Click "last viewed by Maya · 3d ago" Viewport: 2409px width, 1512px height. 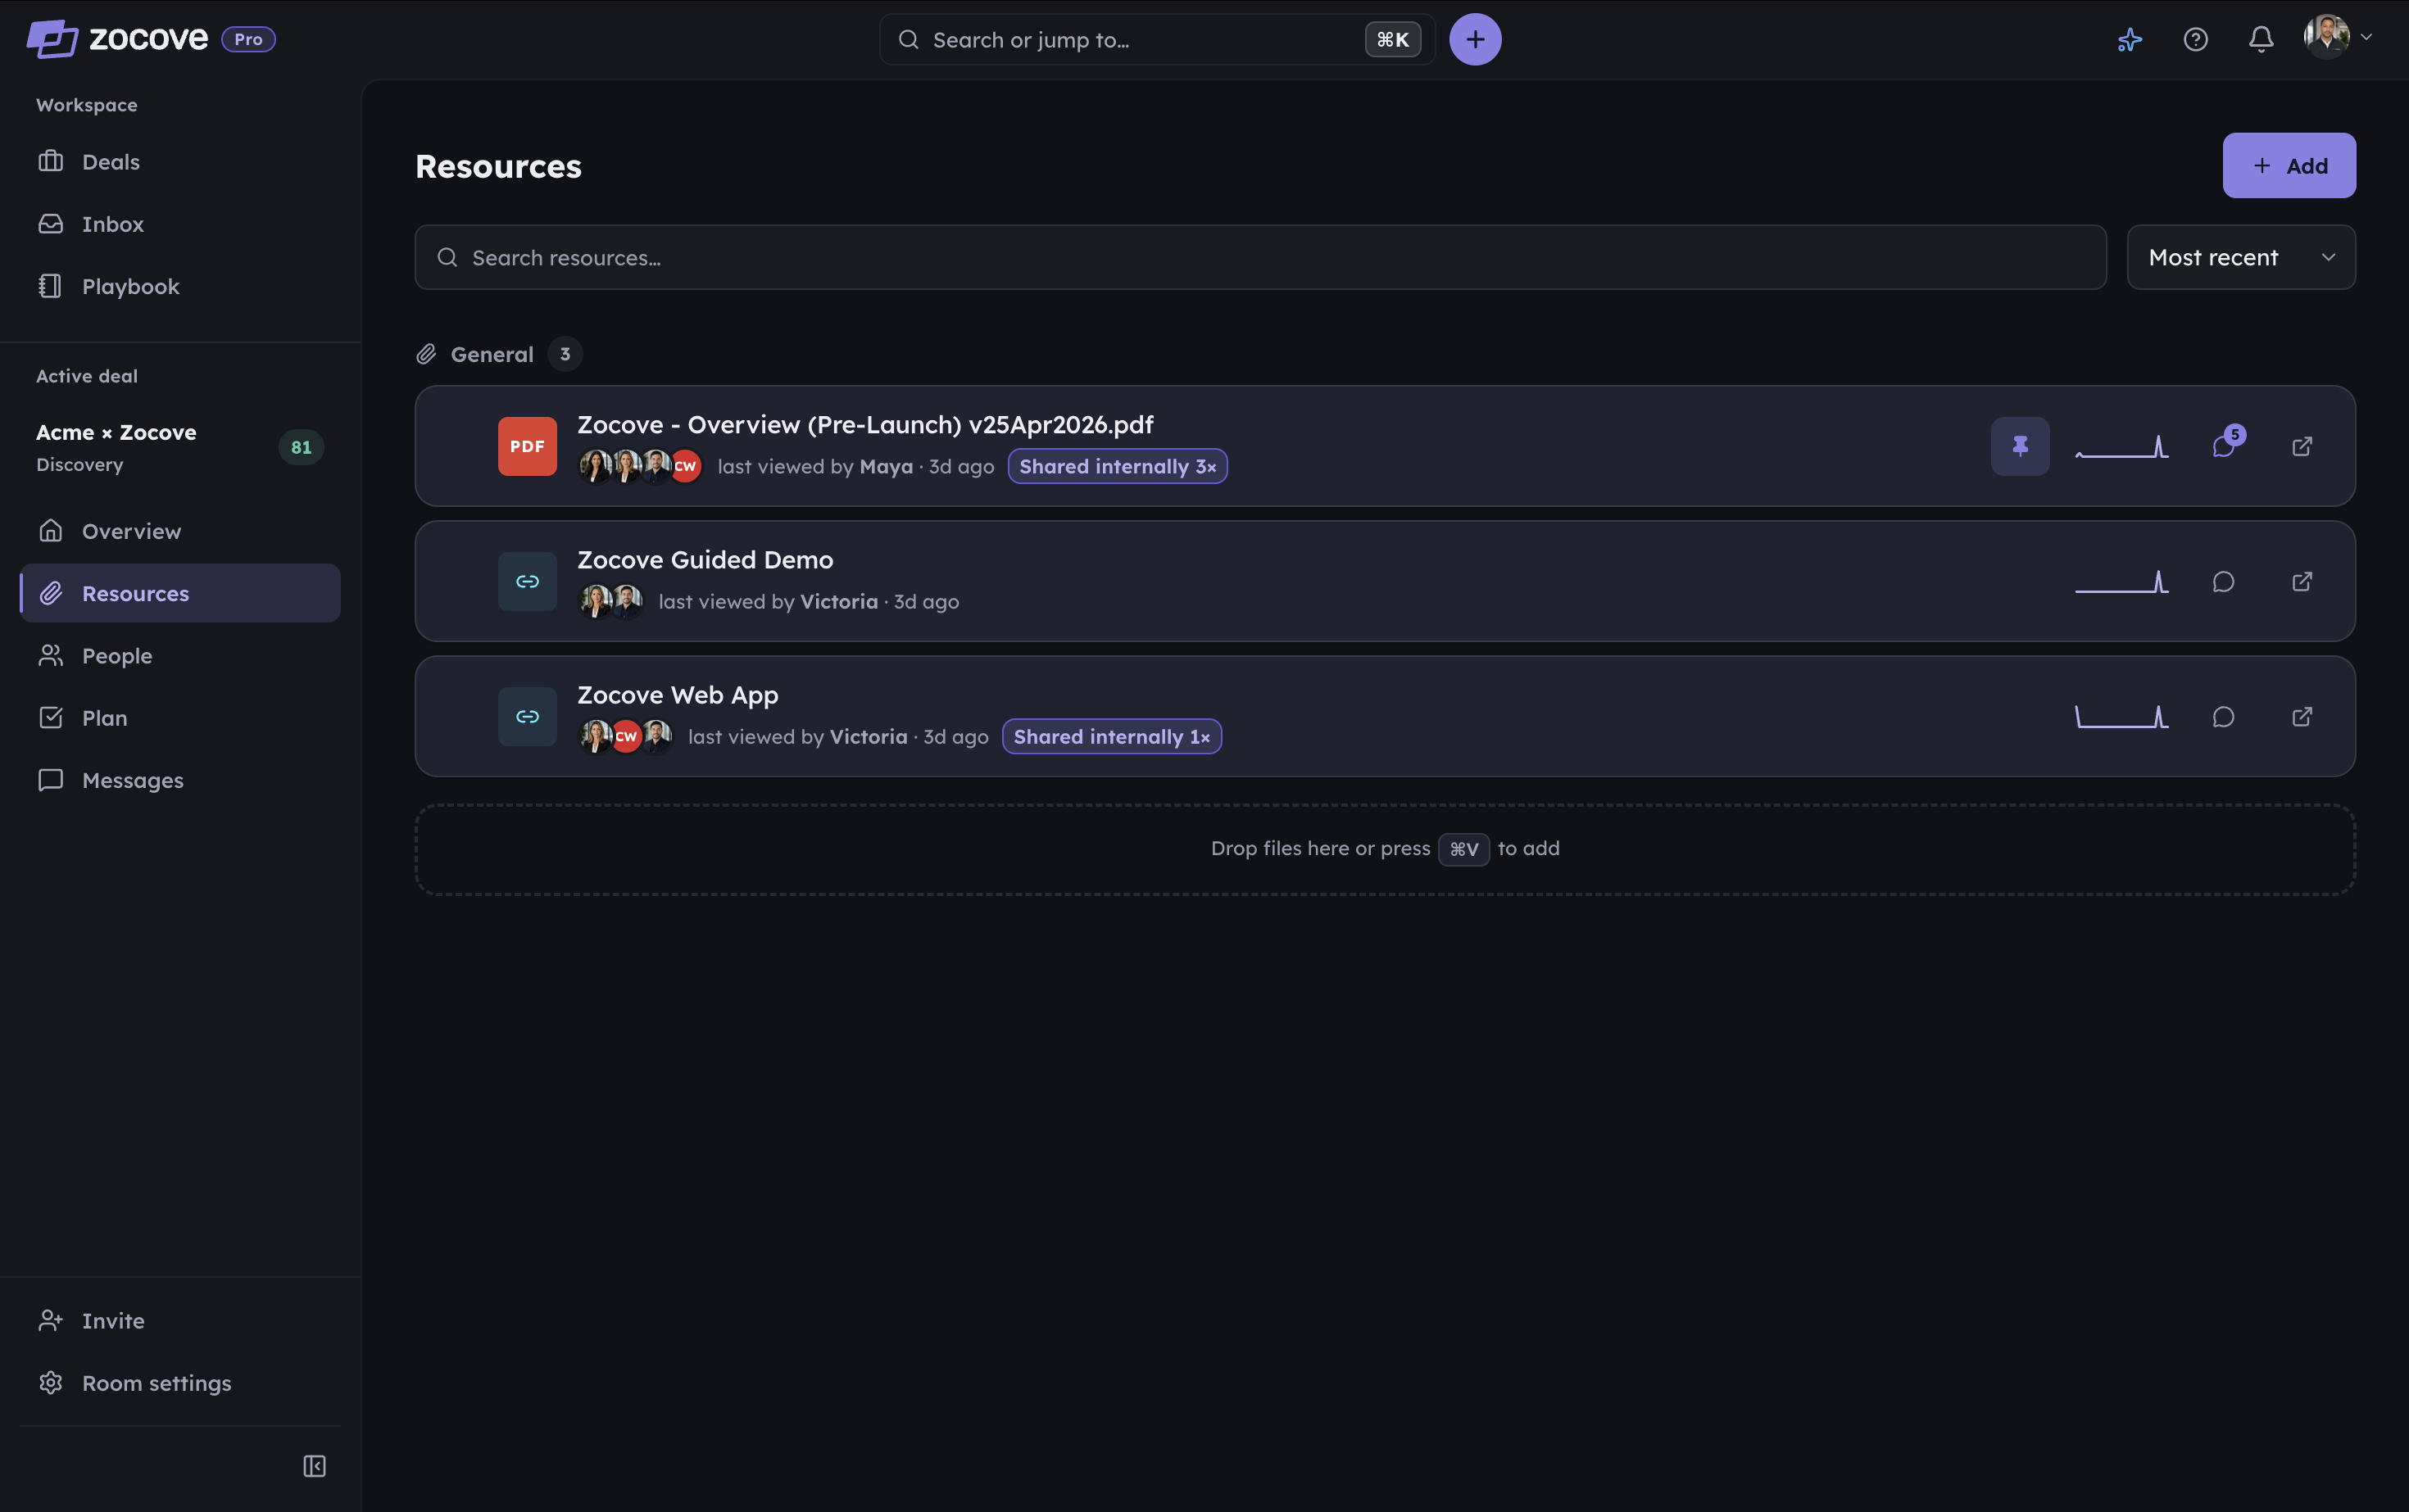(855, 467)
